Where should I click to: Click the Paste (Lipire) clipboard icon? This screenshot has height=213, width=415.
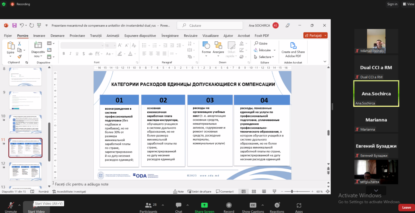pyautogui.click(x=11, y=46)
